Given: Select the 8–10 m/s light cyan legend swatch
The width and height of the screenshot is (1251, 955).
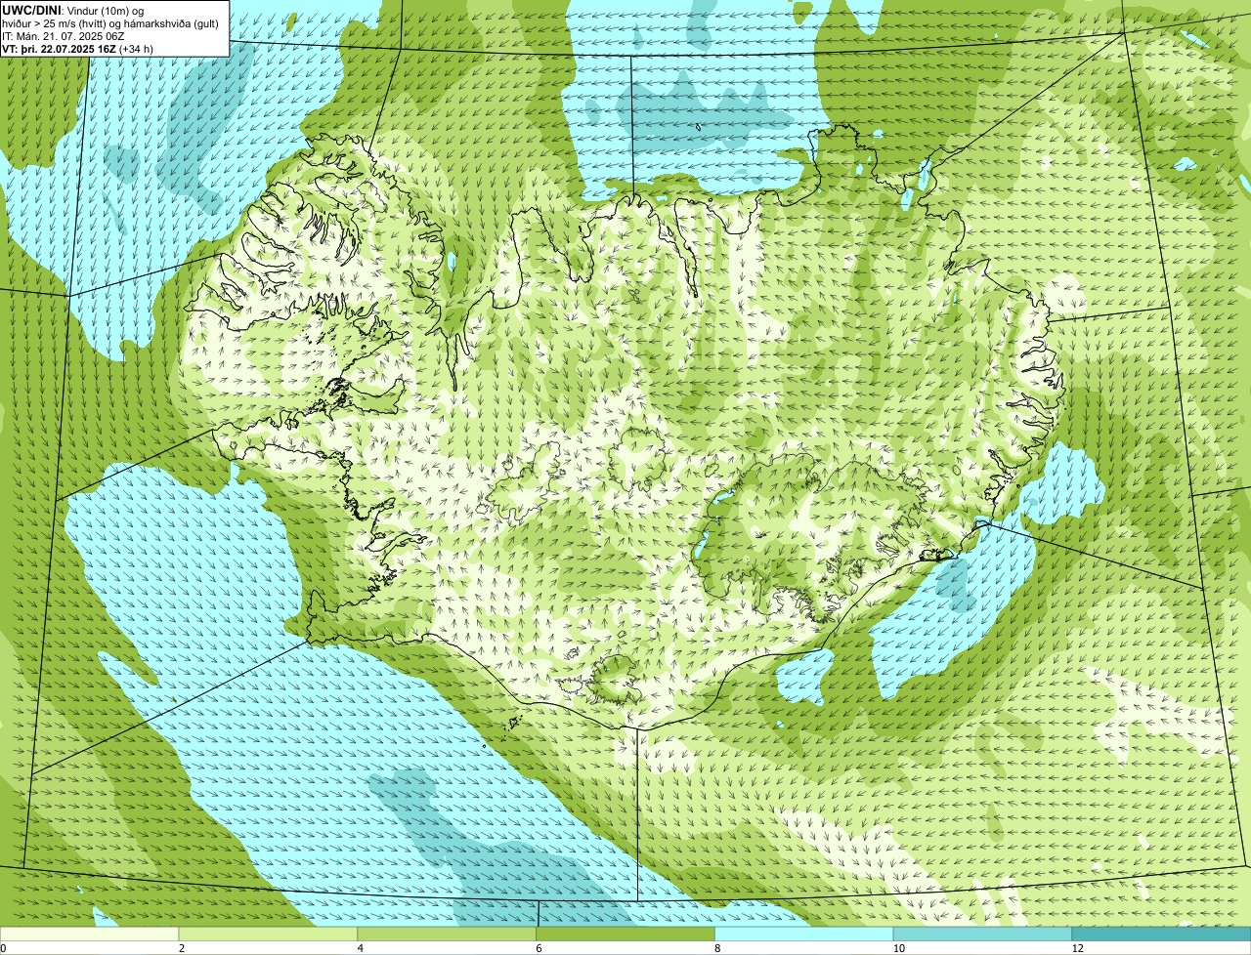Looking at the screenshot, I should (x=804, y=934).
